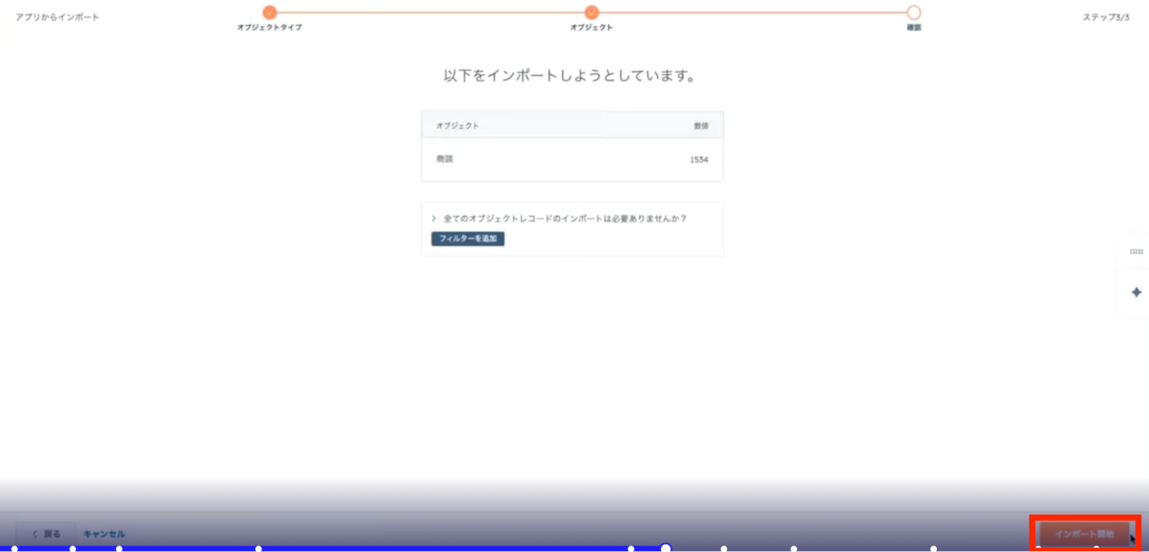The width and height of the screenshot is (1149, 552).
Task: Select the 商談 row in the table
Action: click(572, 159)
